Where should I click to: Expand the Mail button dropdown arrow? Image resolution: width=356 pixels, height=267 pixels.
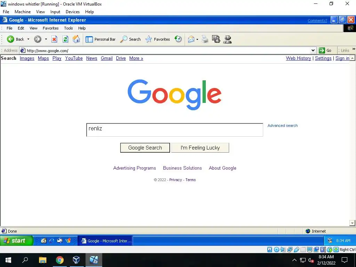coord(197,40)
